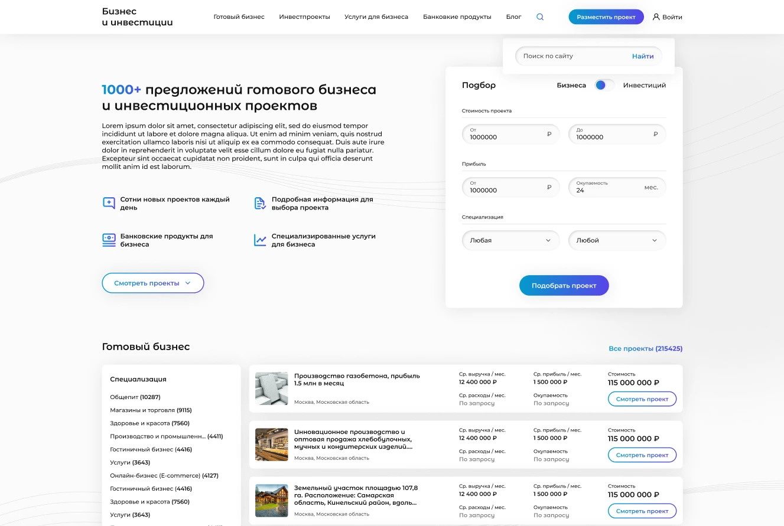Image resolution: width=784 pixels, height=526 pixels.
Task: Open the Любая specialization dropdown
Action: coord(510,240)
